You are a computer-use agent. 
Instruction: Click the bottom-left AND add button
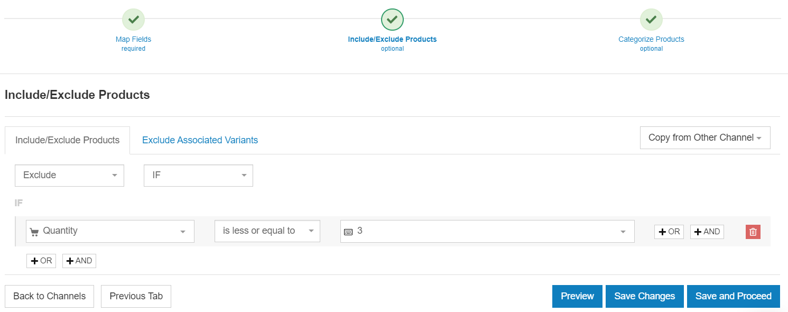coord(79,261)
